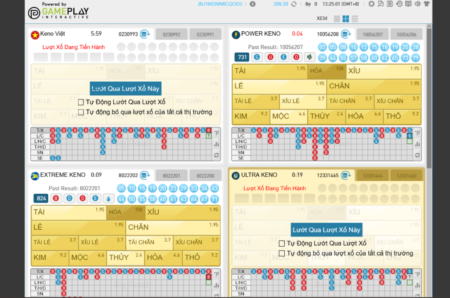This screenshot has width=450, height=298.
Task: Click the ULTRA KENO draw database icon
Action: tap(346, 175)
